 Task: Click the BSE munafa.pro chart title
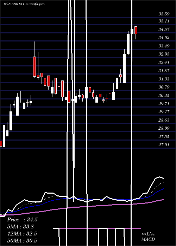click(x=24, y=4)
